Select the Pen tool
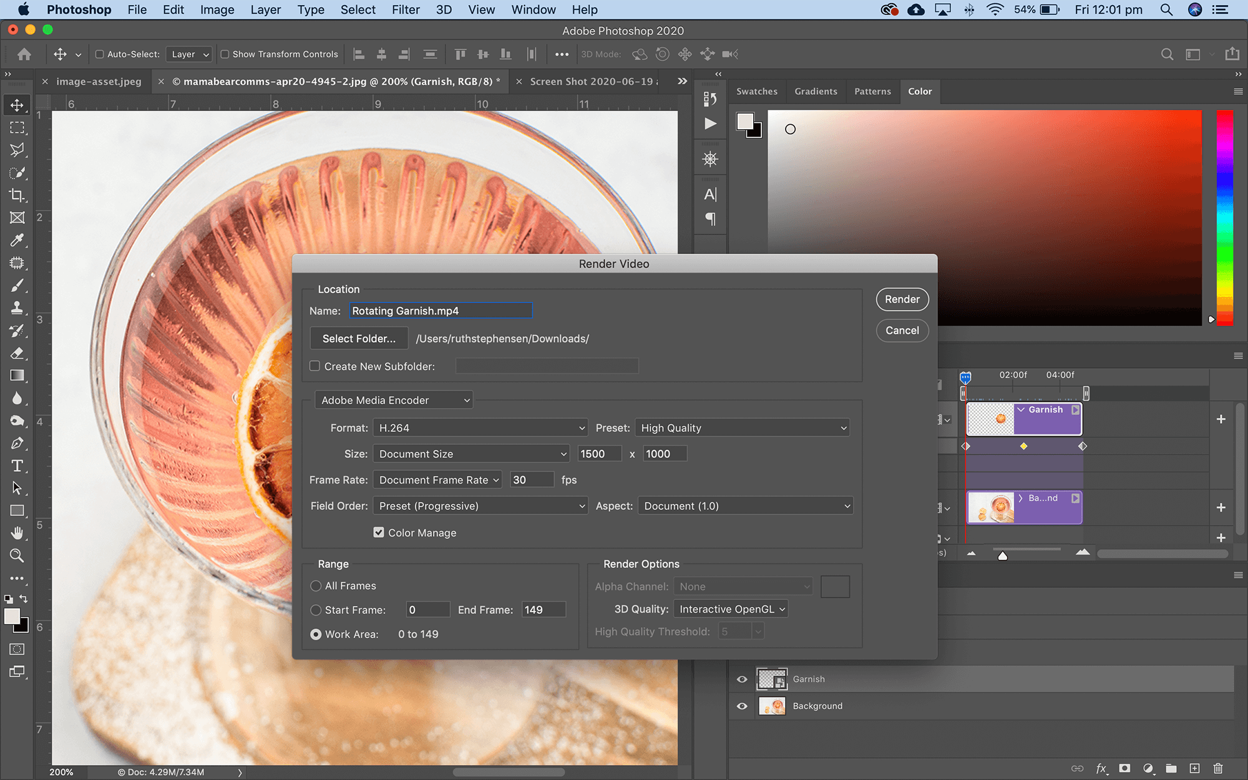 [x=17, y=444]
